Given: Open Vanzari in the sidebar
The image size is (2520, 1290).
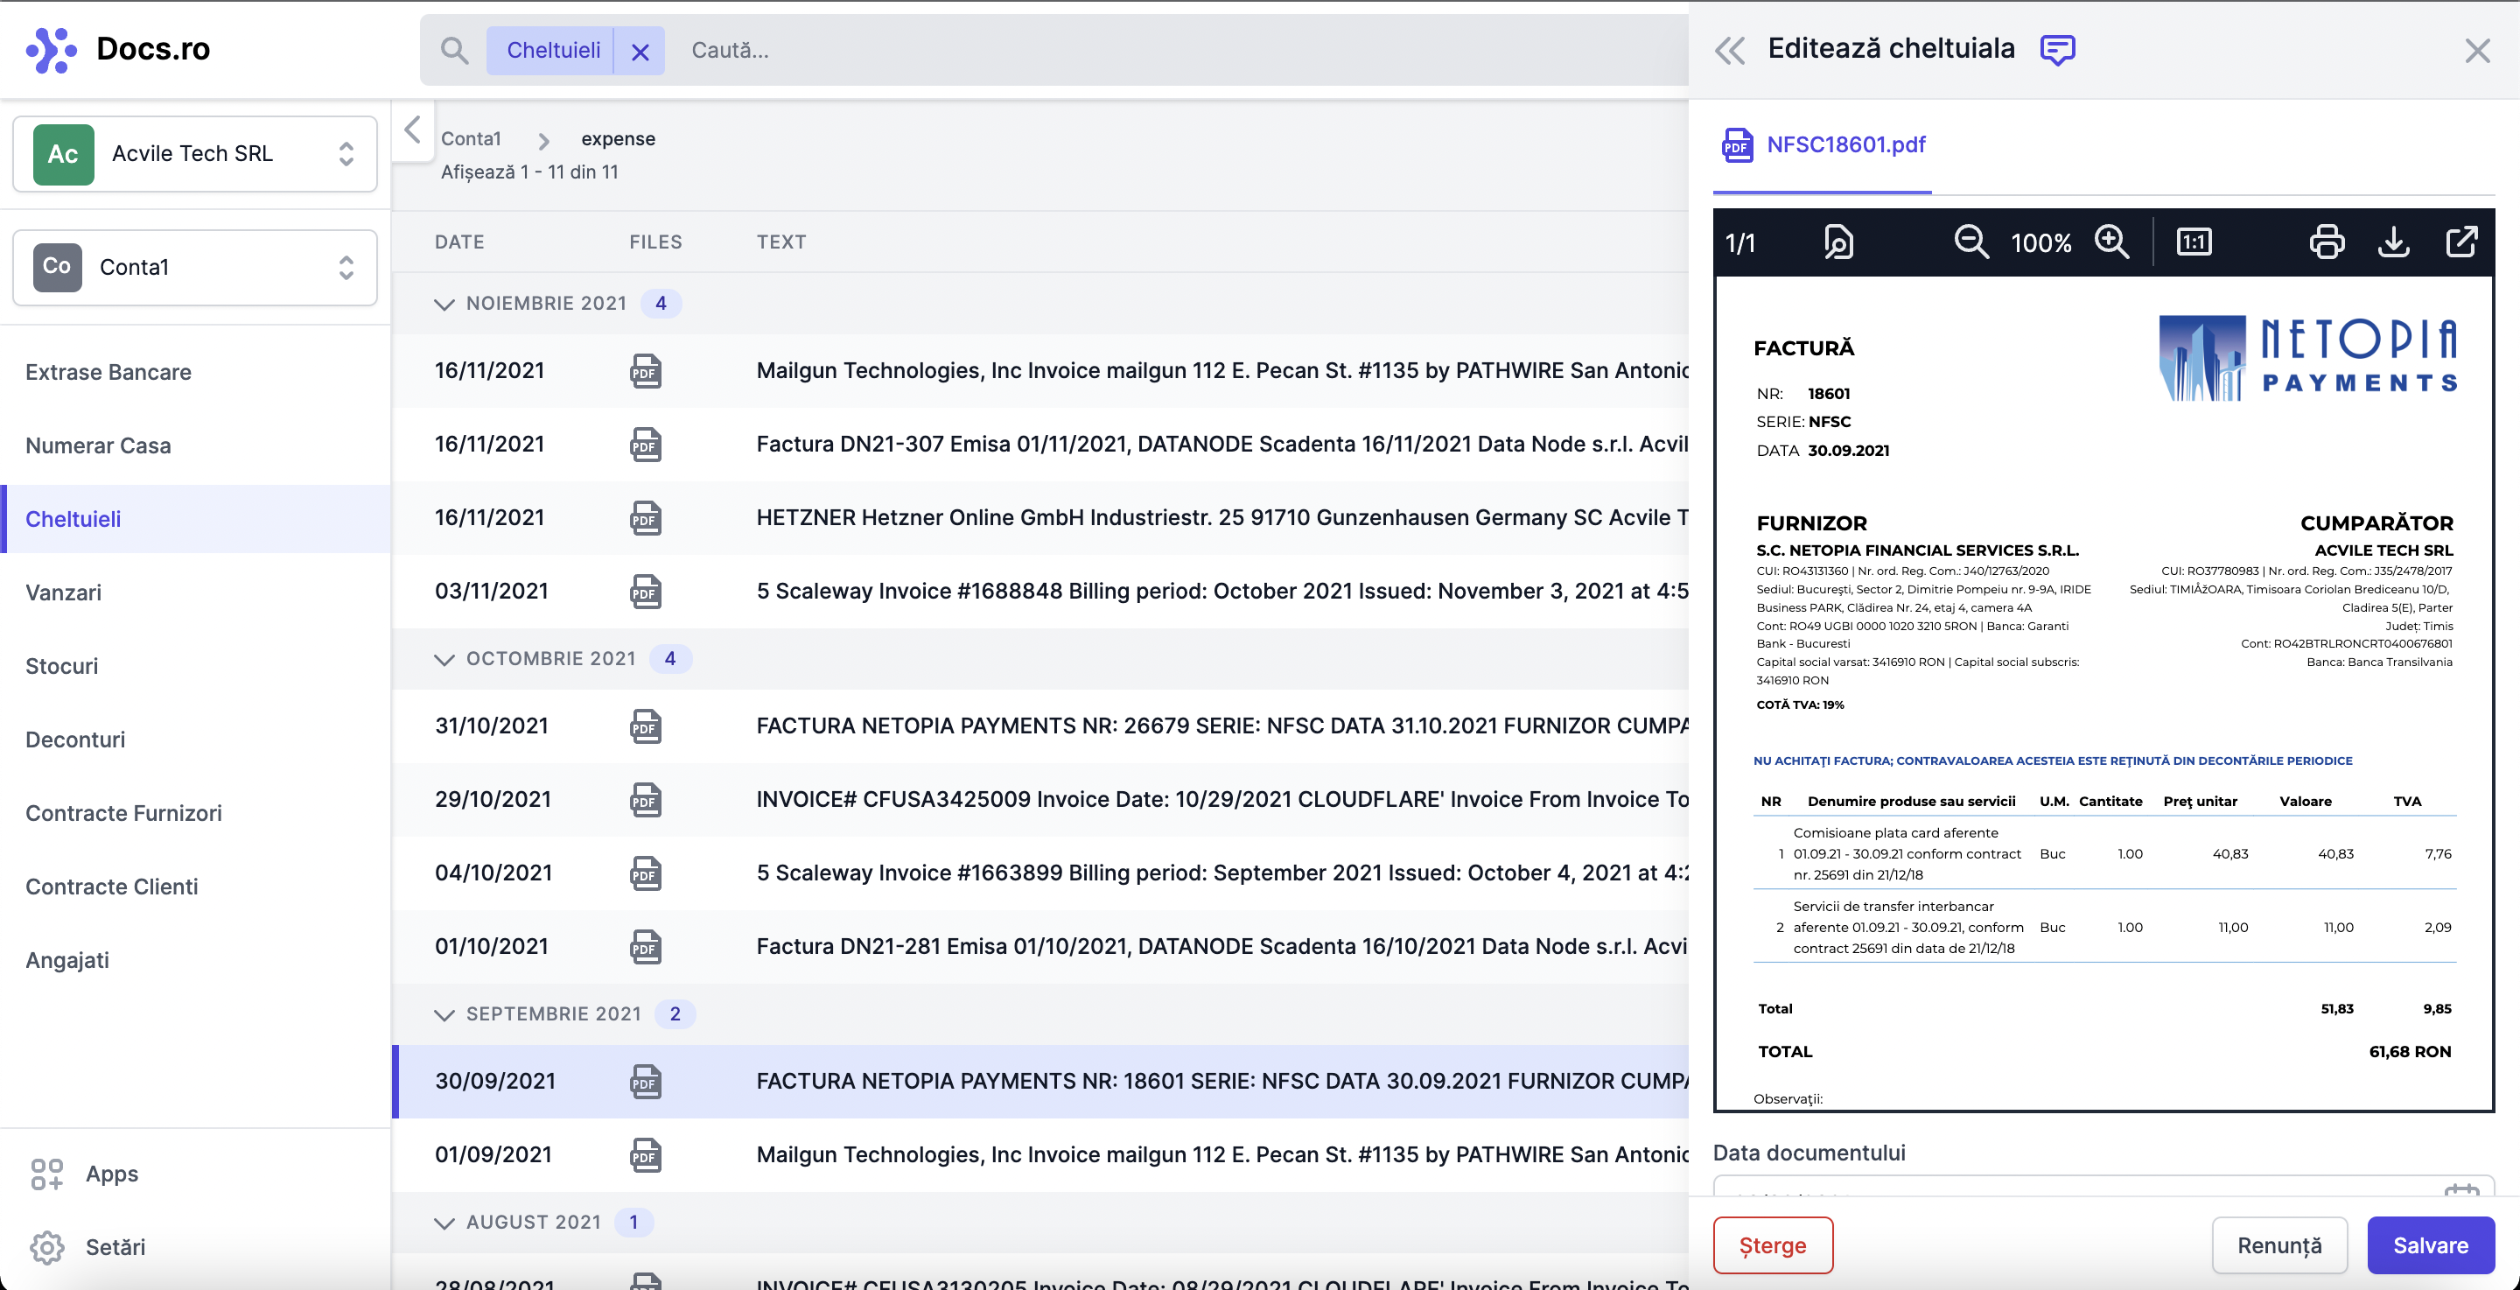Looking at the screenshot, I should coord(64,592).
